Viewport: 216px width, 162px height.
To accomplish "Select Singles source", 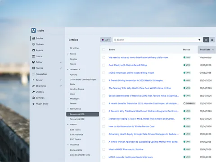I will 73,59.
